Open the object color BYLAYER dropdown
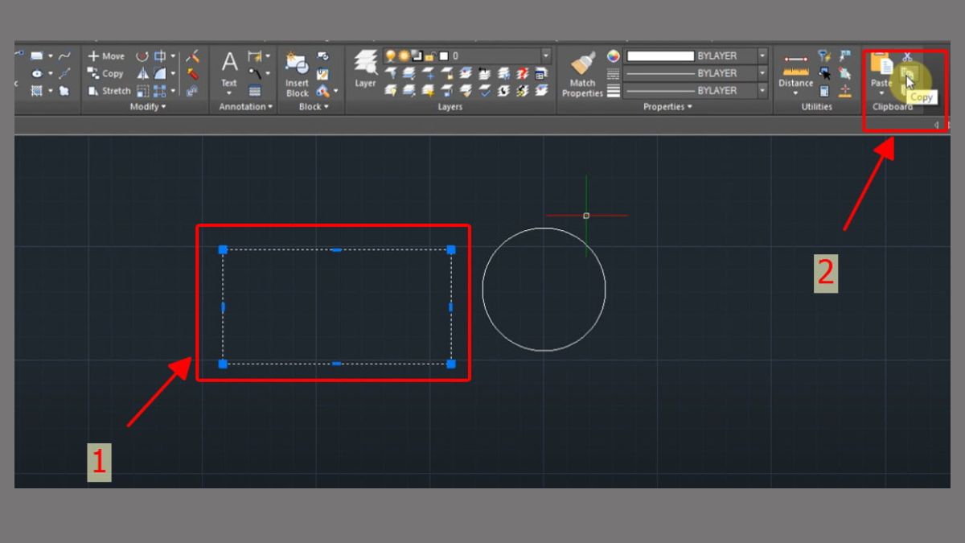The height and width of the screenshot is (543, 965). (763, 56)
